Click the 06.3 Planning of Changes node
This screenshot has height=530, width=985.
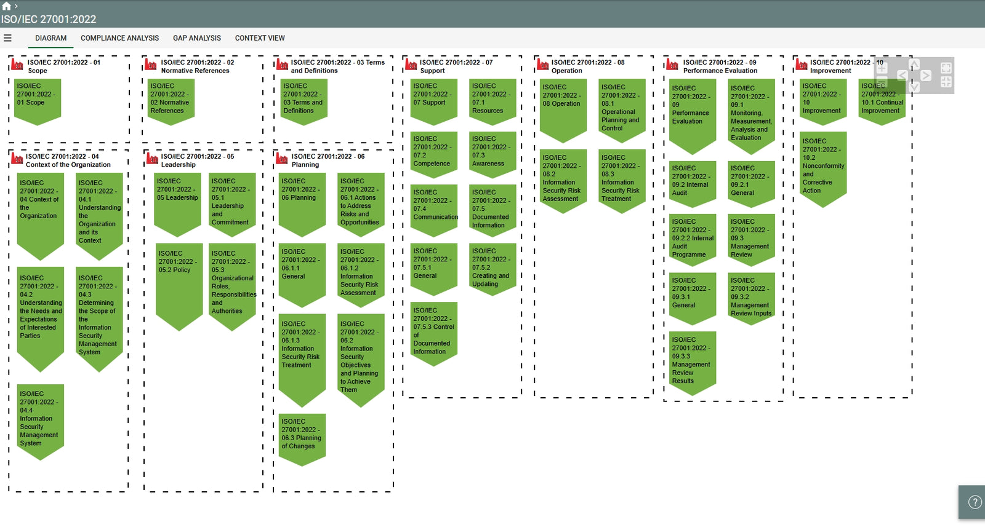point(302,438)
